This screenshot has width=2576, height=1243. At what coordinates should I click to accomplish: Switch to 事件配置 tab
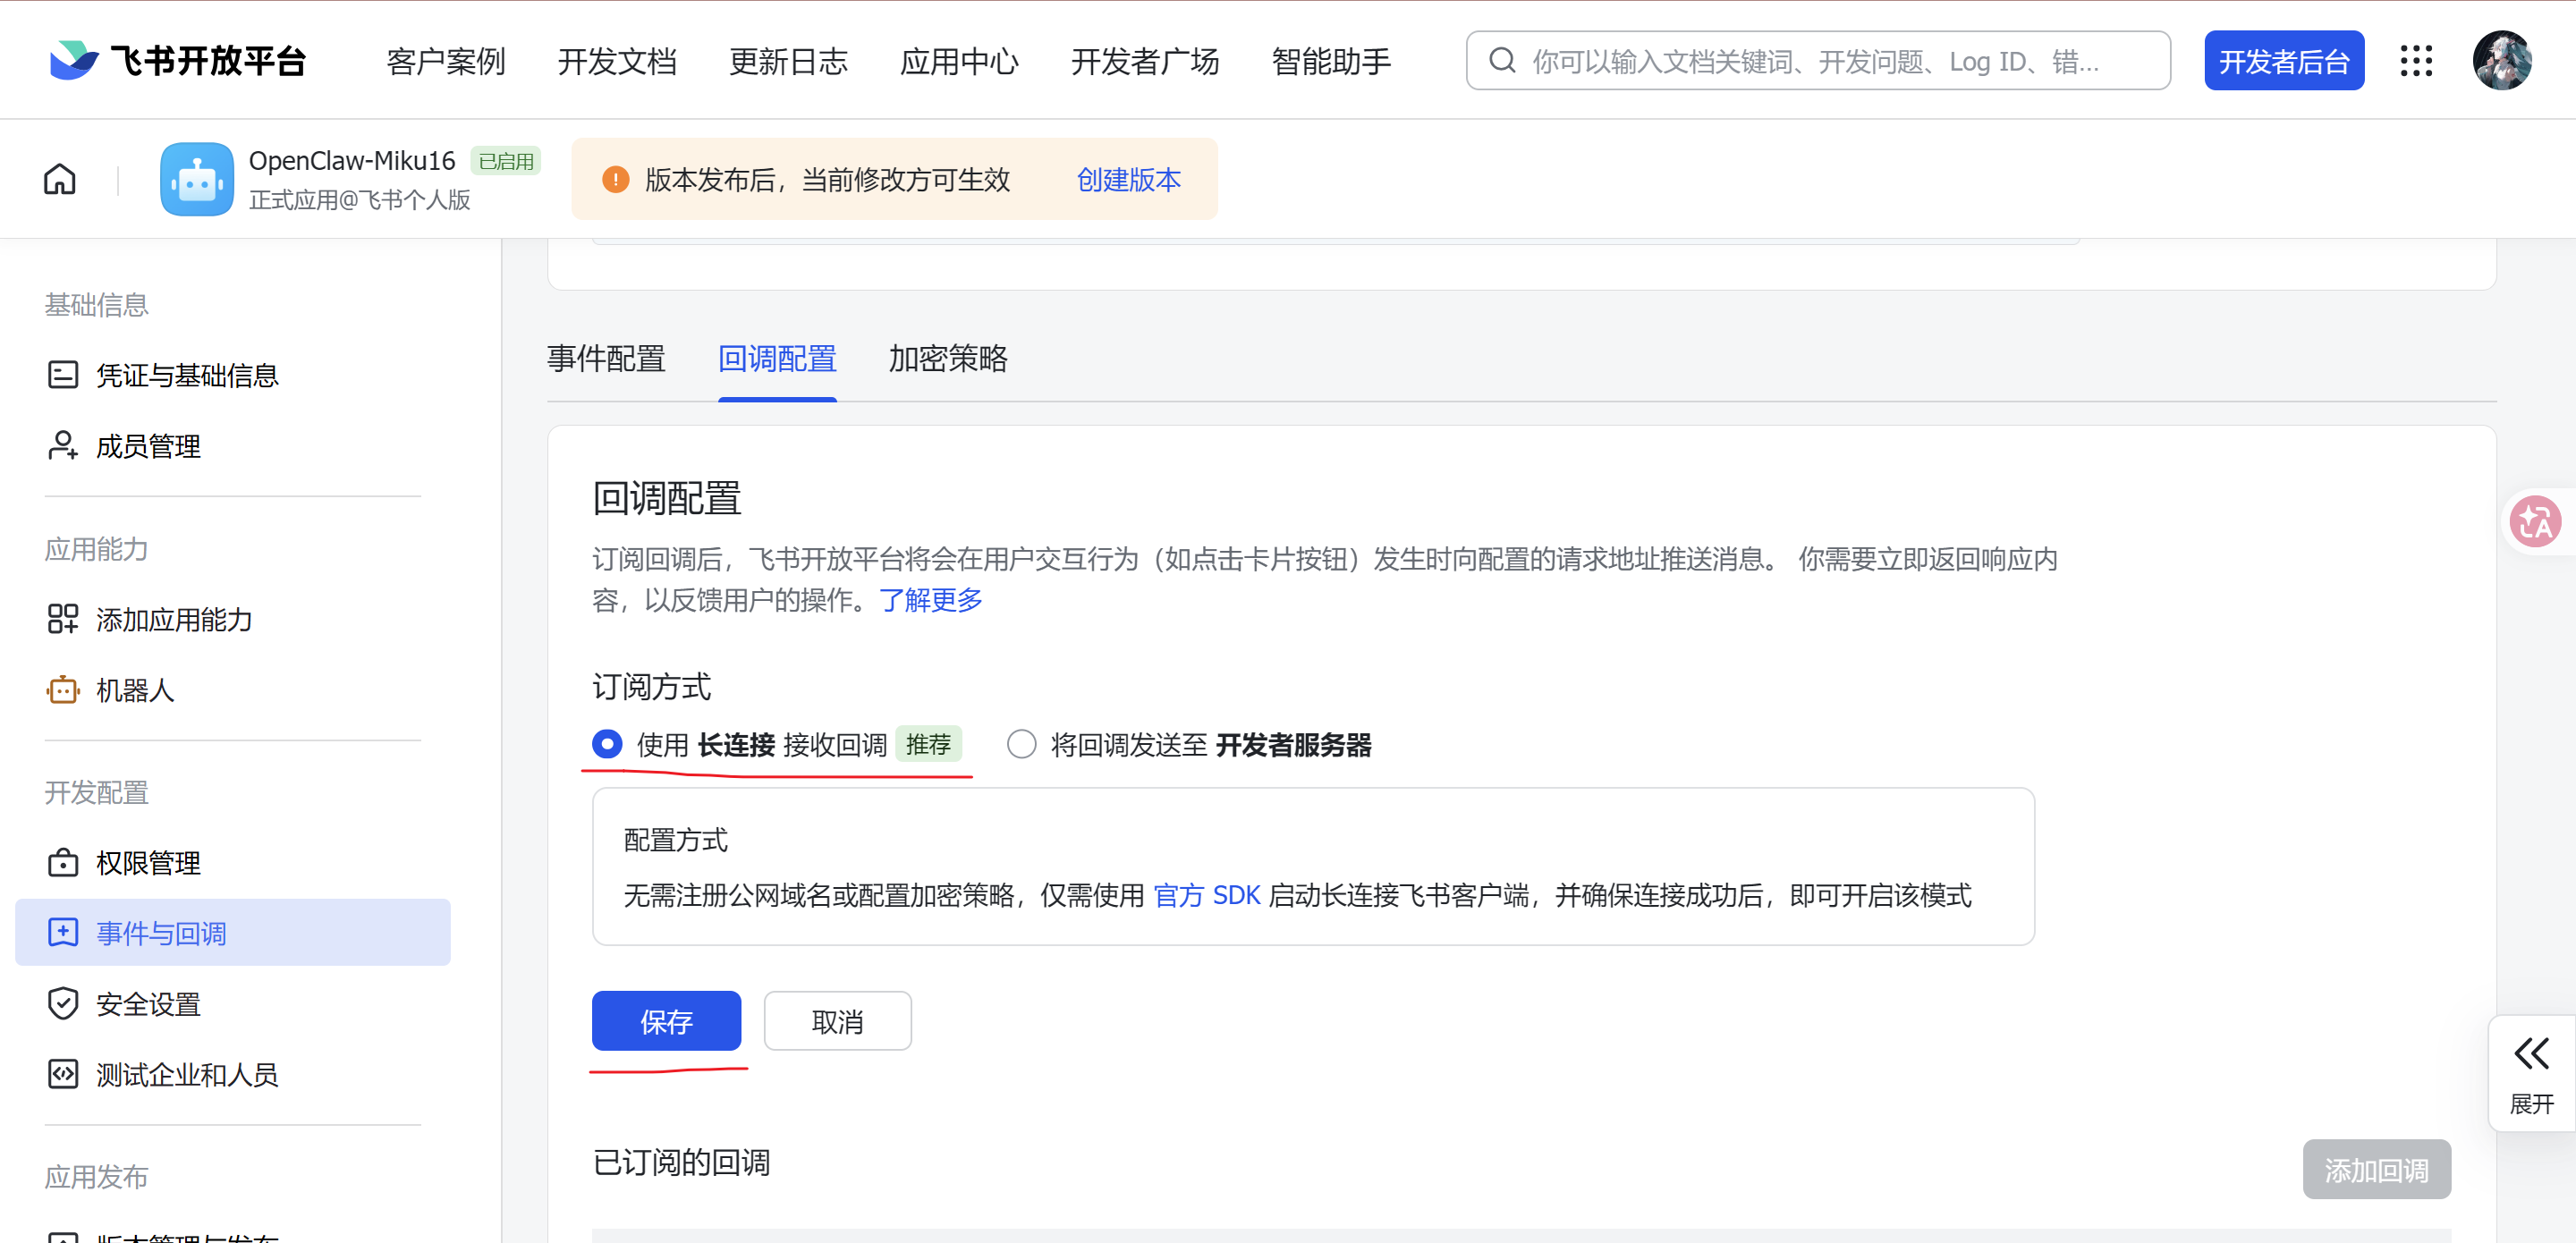click(x=606, y=359)
